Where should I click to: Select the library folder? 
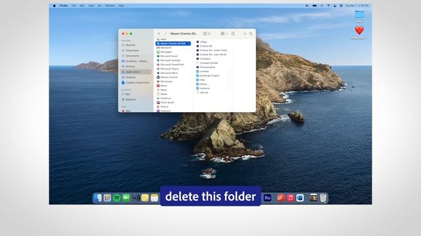coord(203,84)
